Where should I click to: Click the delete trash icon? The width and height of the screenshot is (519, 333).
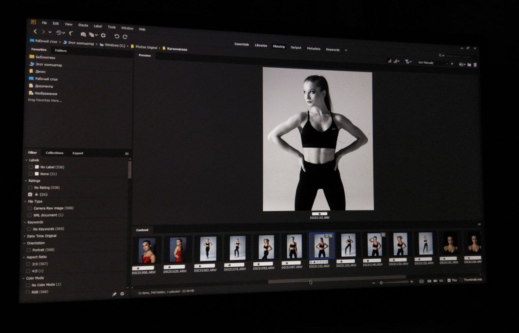[475, 64]
